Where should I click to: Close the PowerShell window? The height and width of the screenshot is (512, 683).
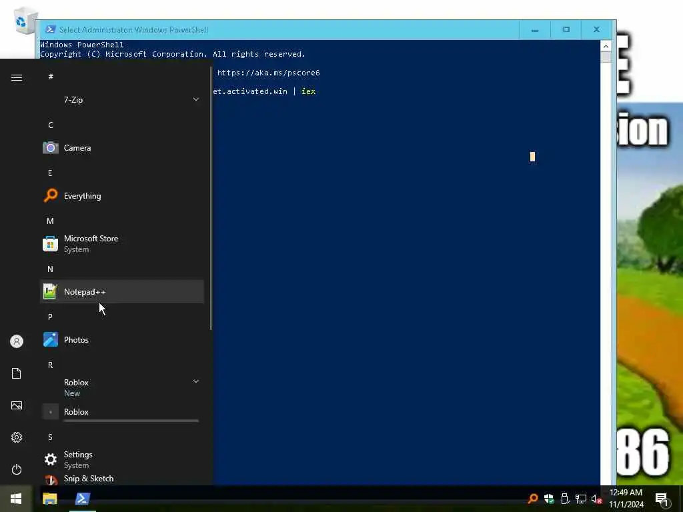(597, 29)
